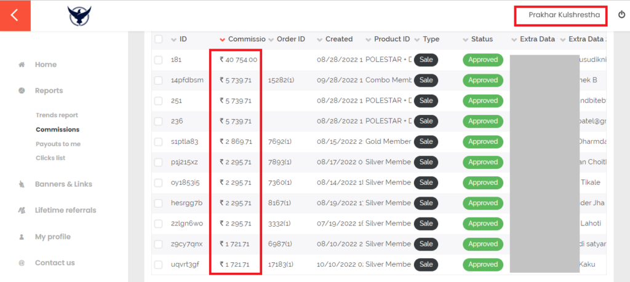
Task: Click the eagle logo in header
Action: (79, 16)
